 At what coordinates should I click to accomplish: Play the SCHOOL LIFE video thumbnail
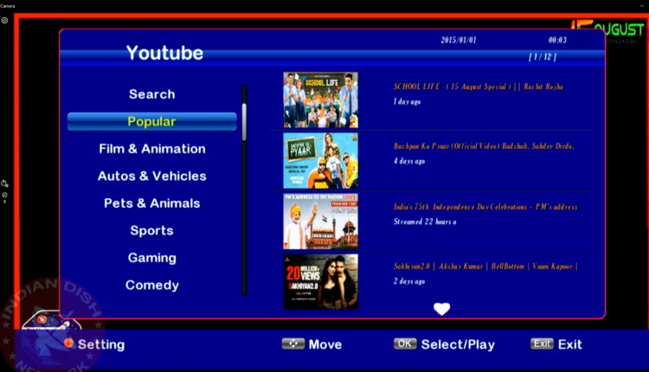320,99
